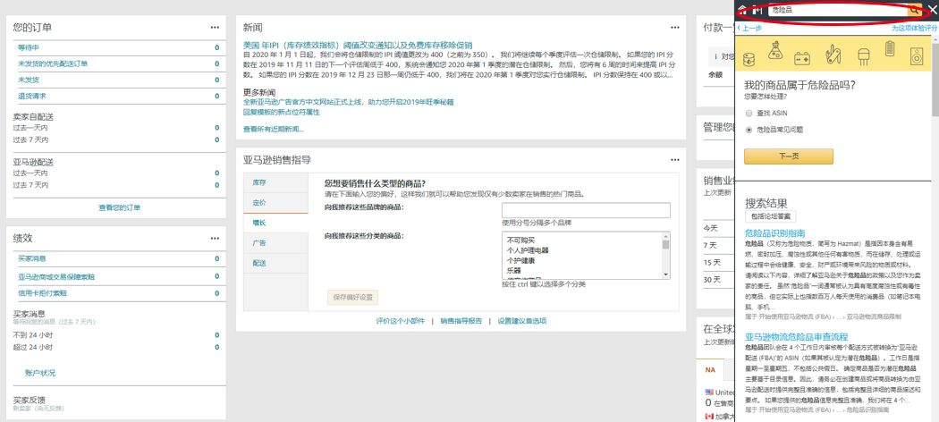Open the 您的订单 widget three-dot menu
The image size is (939, 422).
[215, 27]
